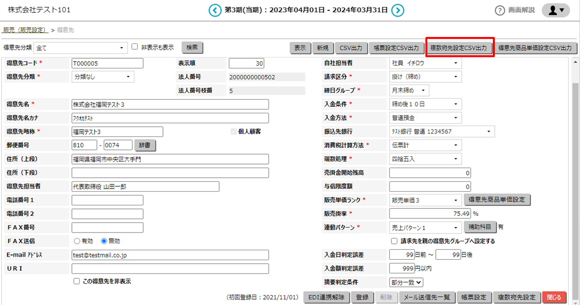Enable the 非表示も表示 checkbox
This screenshot has width=580, height=305.
[x=135, y=47]
